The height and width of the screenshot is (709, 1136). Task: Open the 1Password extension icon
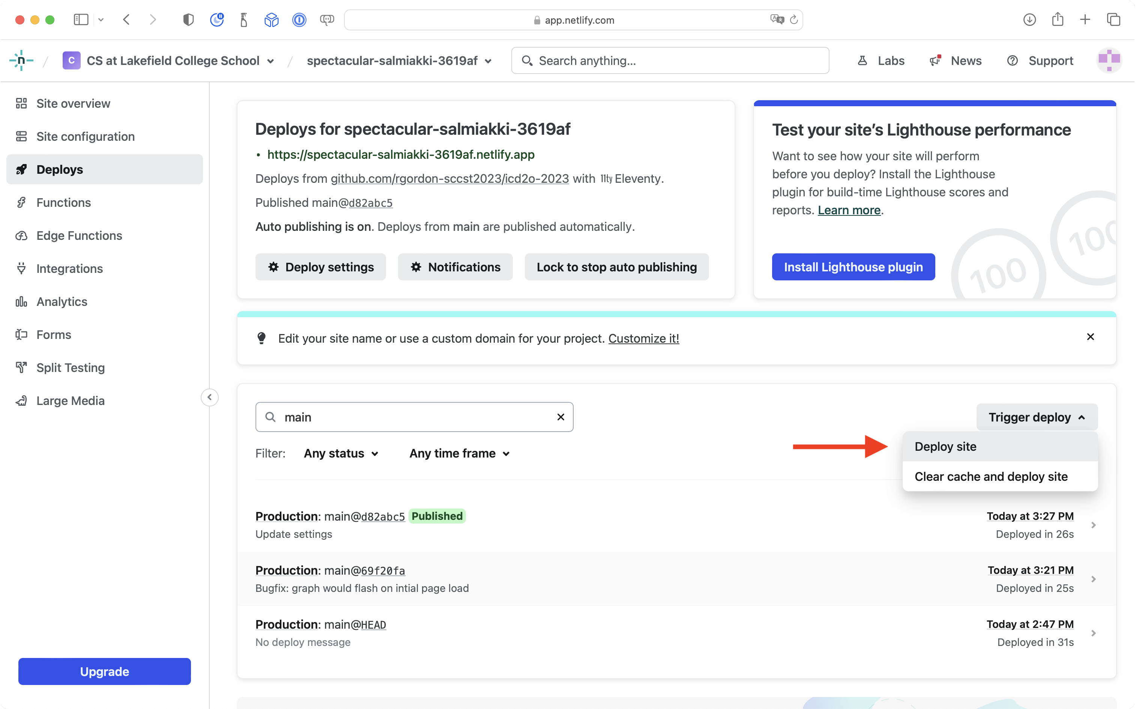(x=299, y=20)
